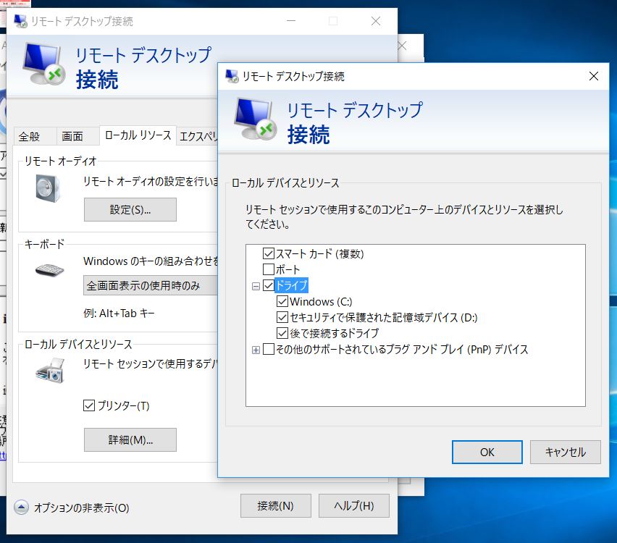617x543 pixels.
Task: Open the 全画面表示の使用時のみ keyboard dropdown
Action: (x=151, y=286)
